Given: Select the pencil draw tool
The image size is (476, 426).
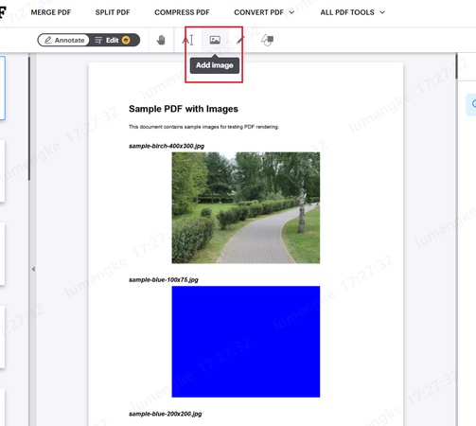Looking at the screenshot, I should click(x=240, y=40).
